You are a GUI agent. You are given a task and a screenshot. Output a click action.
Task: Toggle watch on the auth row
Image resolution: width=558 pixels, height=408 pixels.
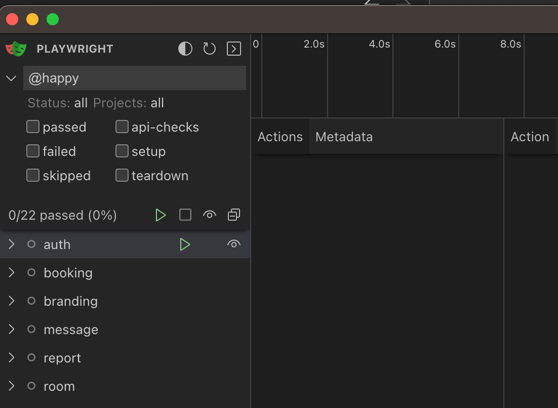[234, 244]
